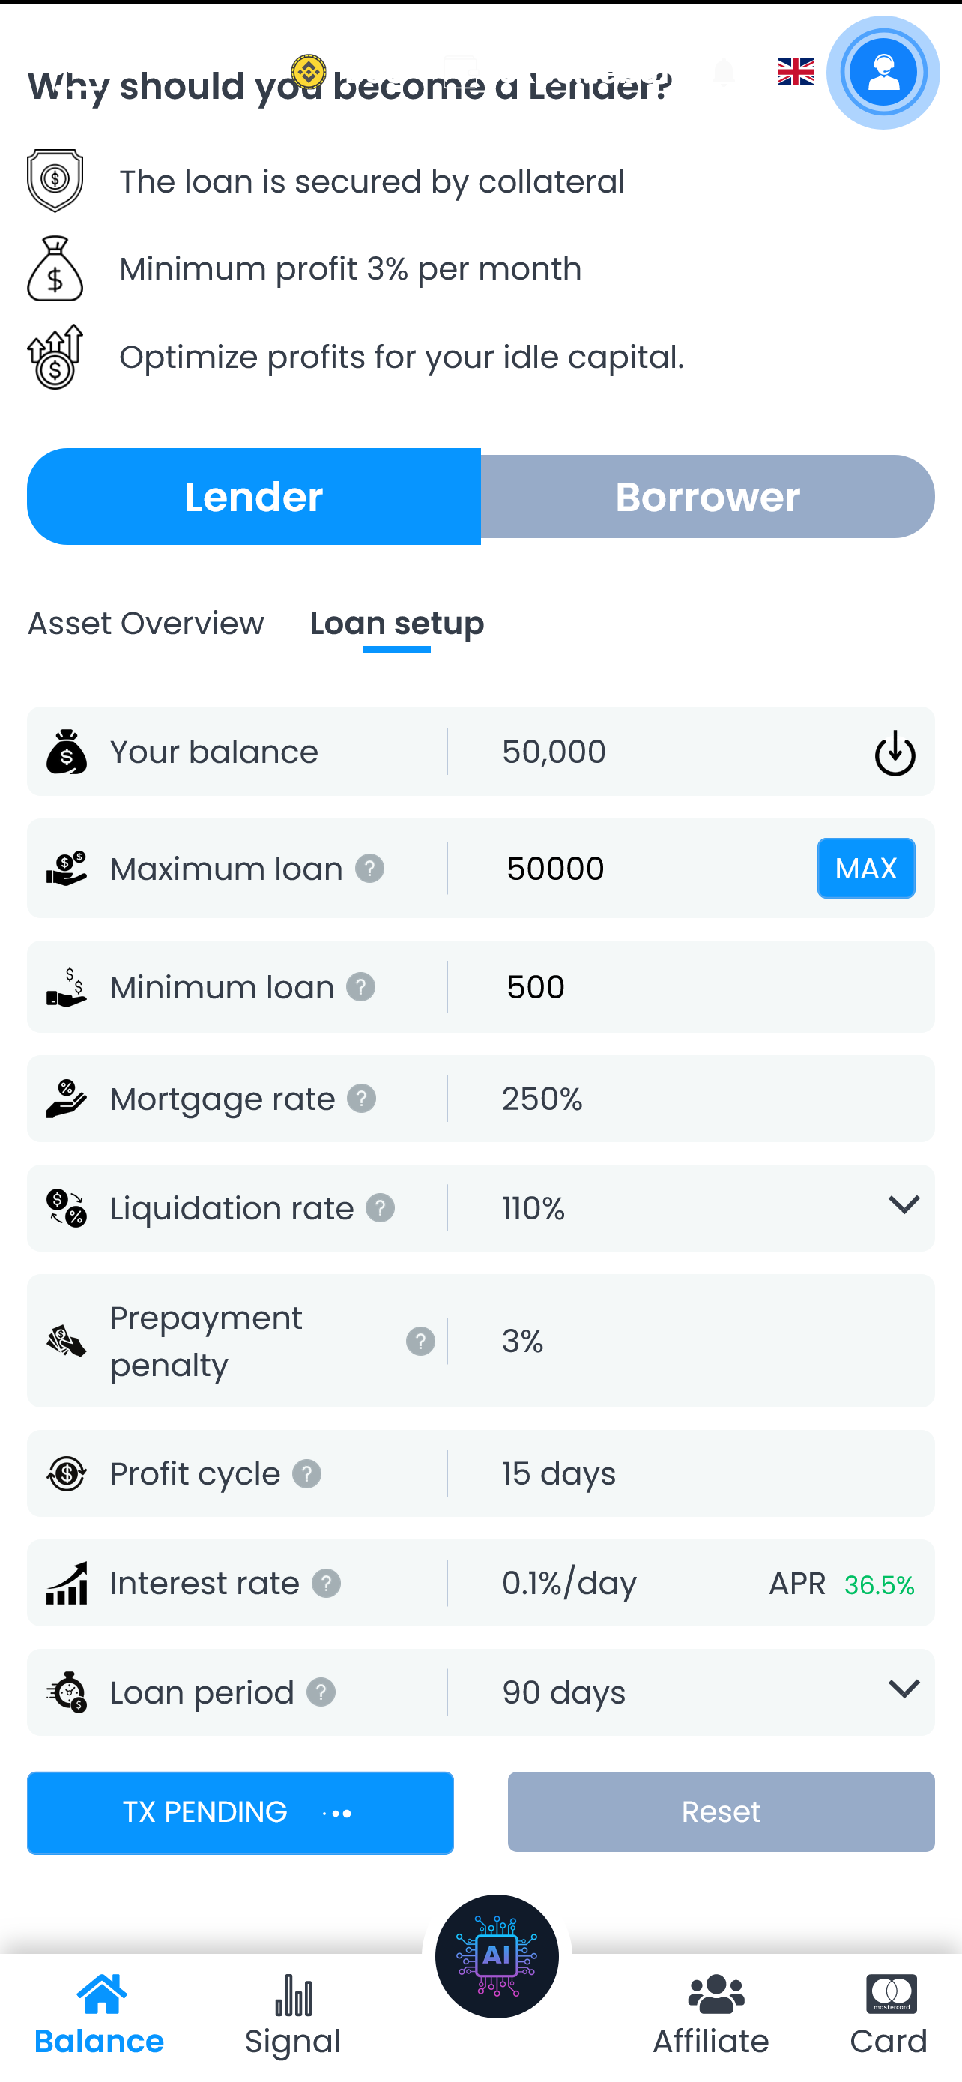
Task: Switch to the Asset Overview tab
Action: click(146, 624)
